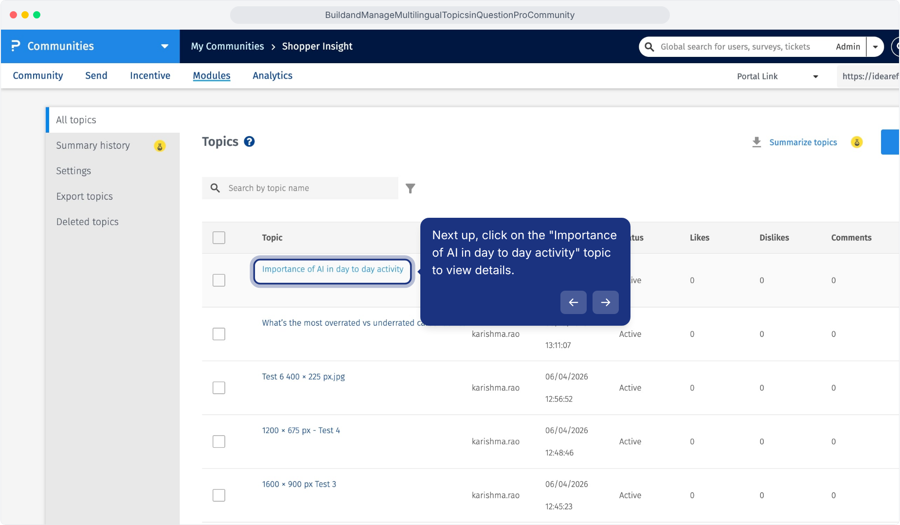The image size is (900, 525).
Task: Open the Admin search scope dropdown arrow
Action: click(875, 47)
